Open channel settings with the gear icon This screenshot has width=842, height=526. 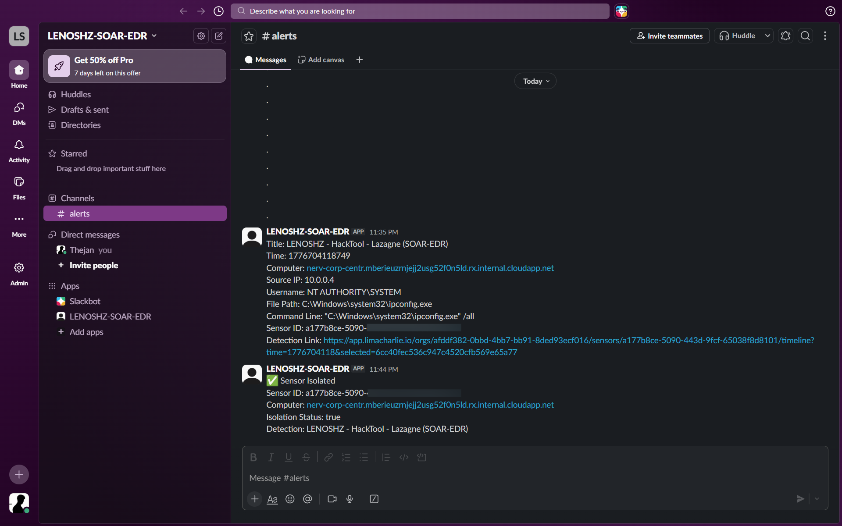click(201, 36)
